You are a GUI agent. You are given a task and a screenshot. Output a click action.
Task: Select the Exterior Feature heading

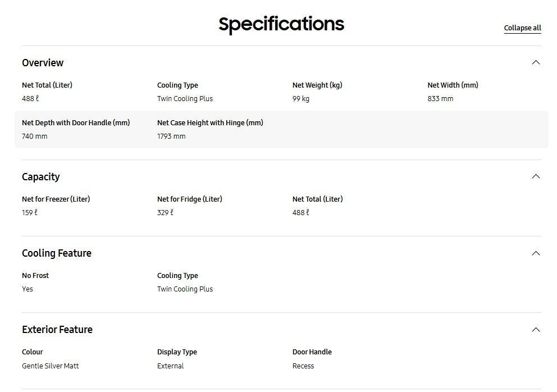[x=57, y=330]
